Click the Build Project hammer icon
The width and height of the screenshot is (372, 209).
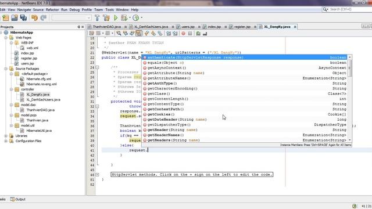click(x=97, y=18)
